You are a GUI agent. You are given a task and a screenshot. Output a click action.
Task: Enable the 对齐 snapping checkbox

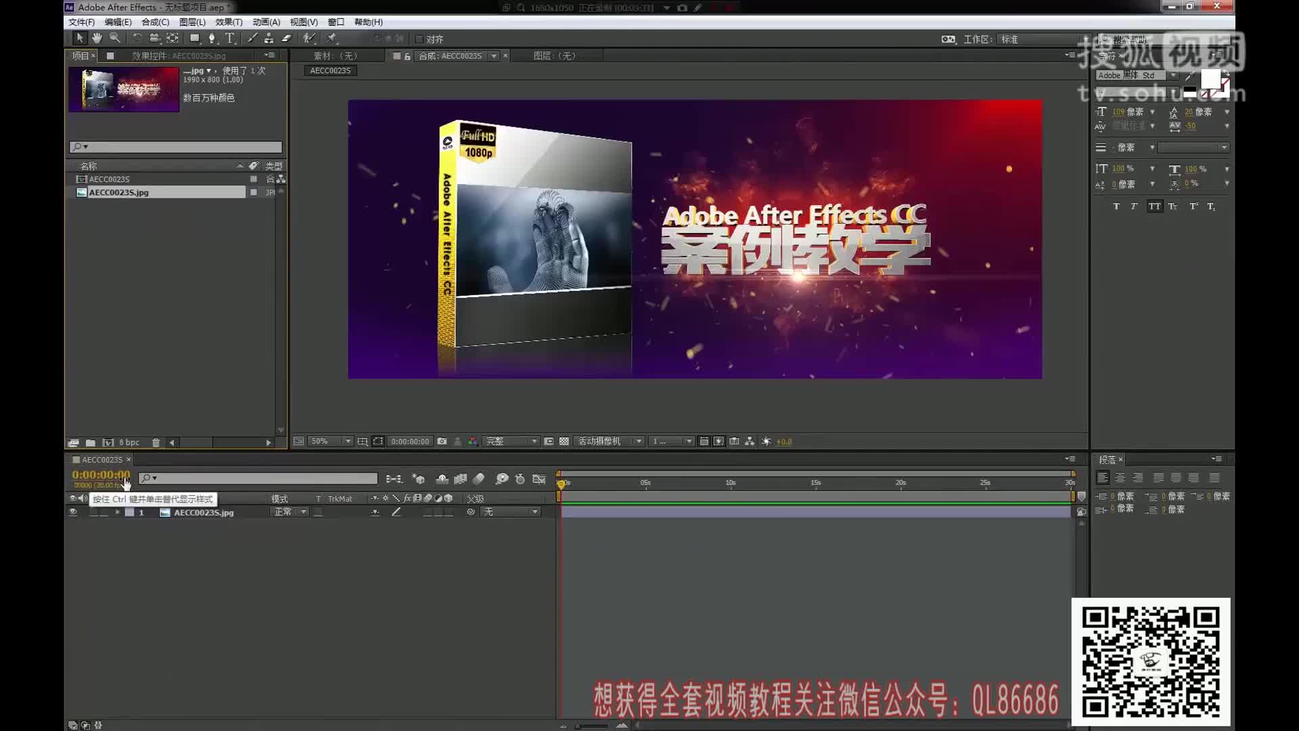coord(419,39)
